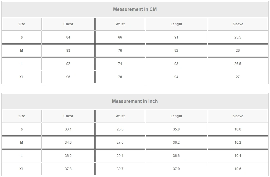Select length value 93 for size L

point(176,64)
